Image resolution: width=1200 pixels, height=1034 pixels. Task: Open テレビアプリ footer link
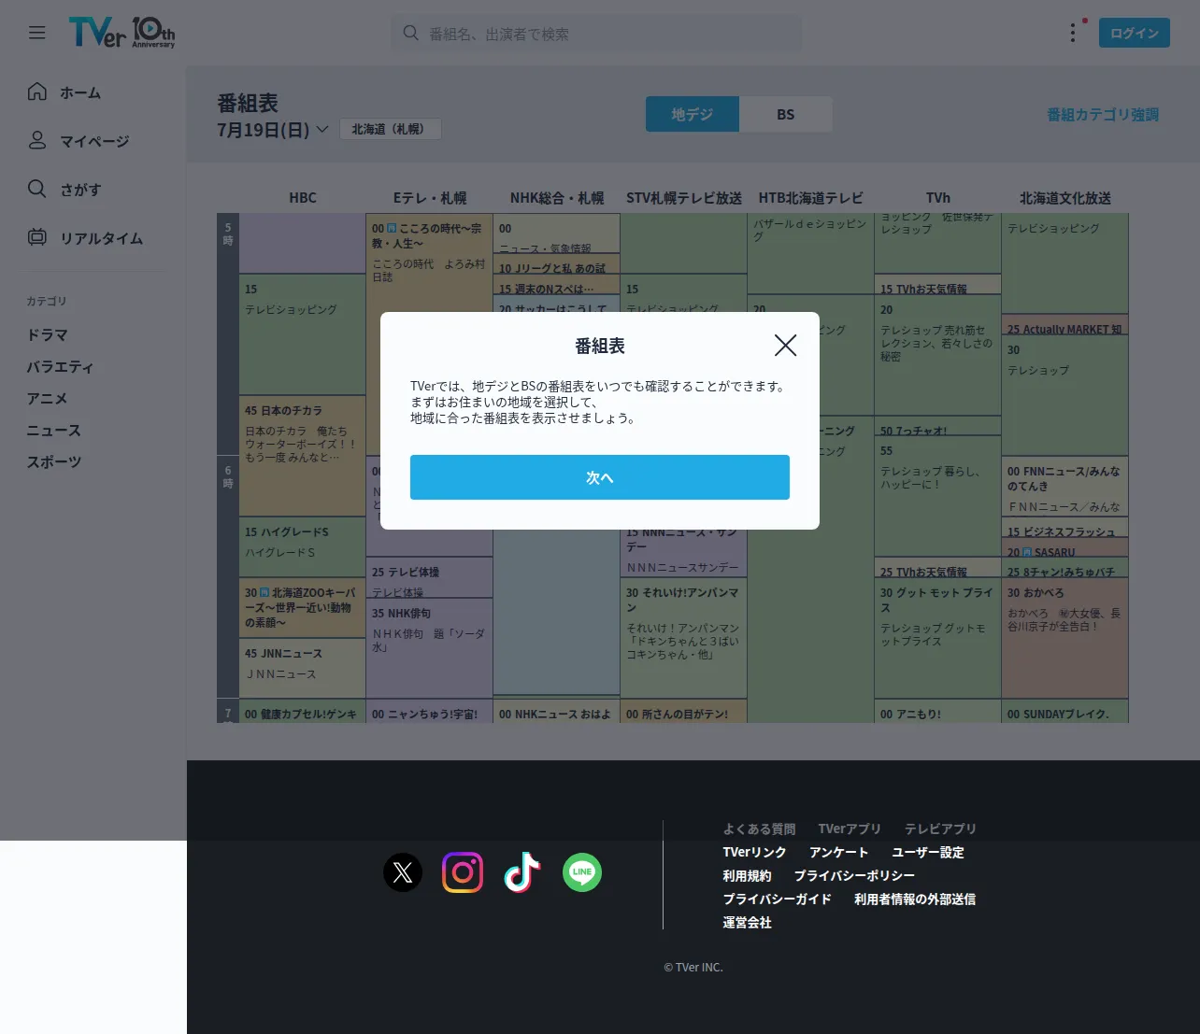pyautogui.click(x=940, y=829)
